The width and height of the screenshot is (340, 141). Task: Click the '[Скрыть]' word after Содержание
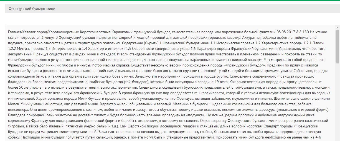coord(151,43)
